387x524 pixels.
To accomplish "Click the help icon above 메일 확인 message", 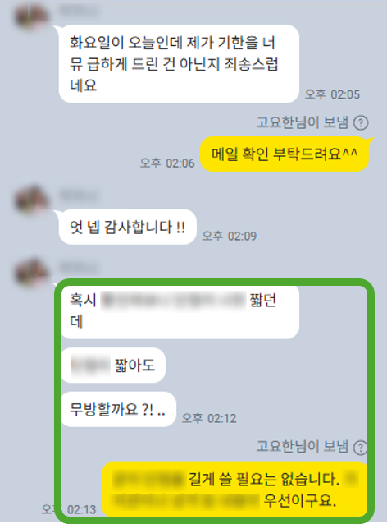I will click(361, 123).
